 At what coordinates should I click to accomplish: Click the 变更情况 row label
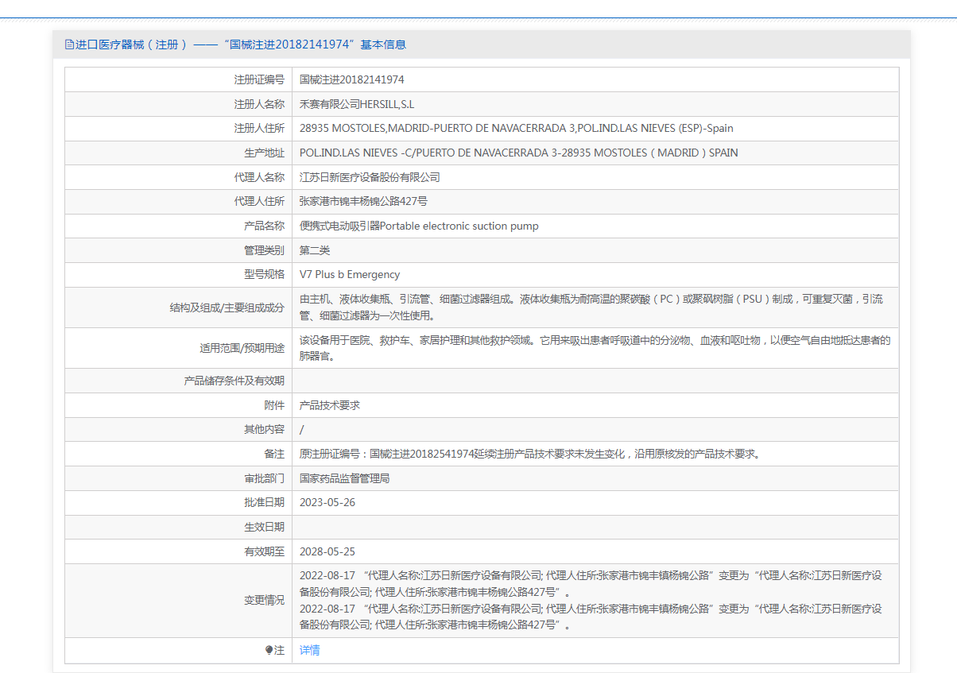264,601
